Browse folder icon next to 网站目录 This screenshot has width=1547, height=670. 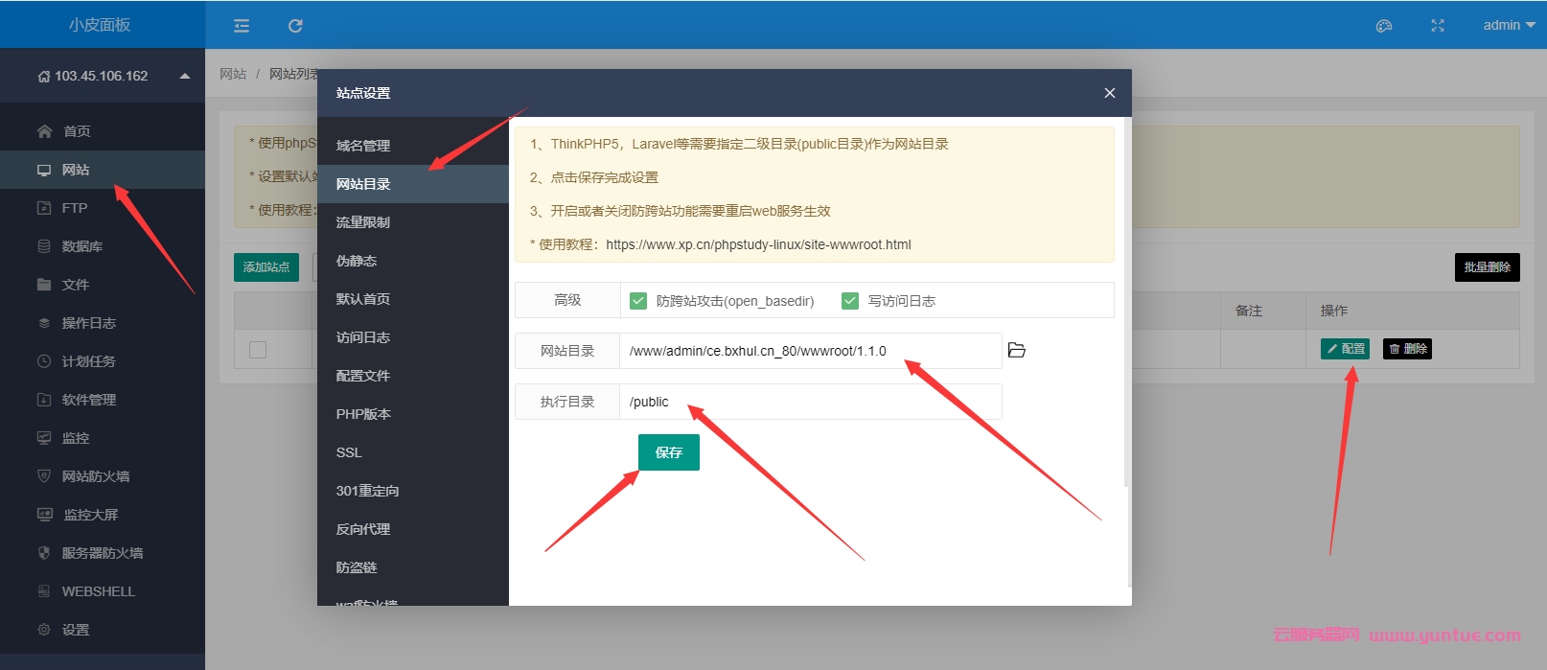tap(1017, 351)
